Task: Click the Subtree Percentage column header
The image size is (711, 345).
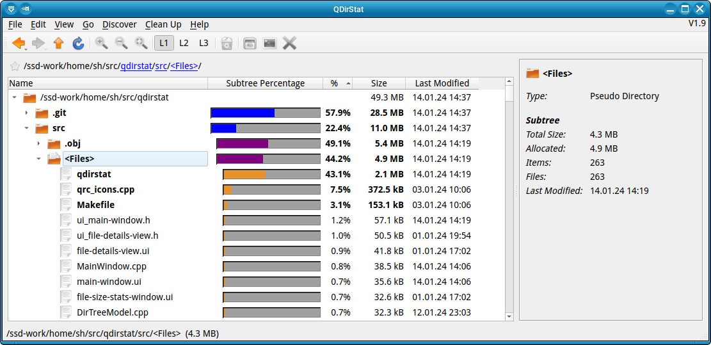Action: (x=265, y=83)
